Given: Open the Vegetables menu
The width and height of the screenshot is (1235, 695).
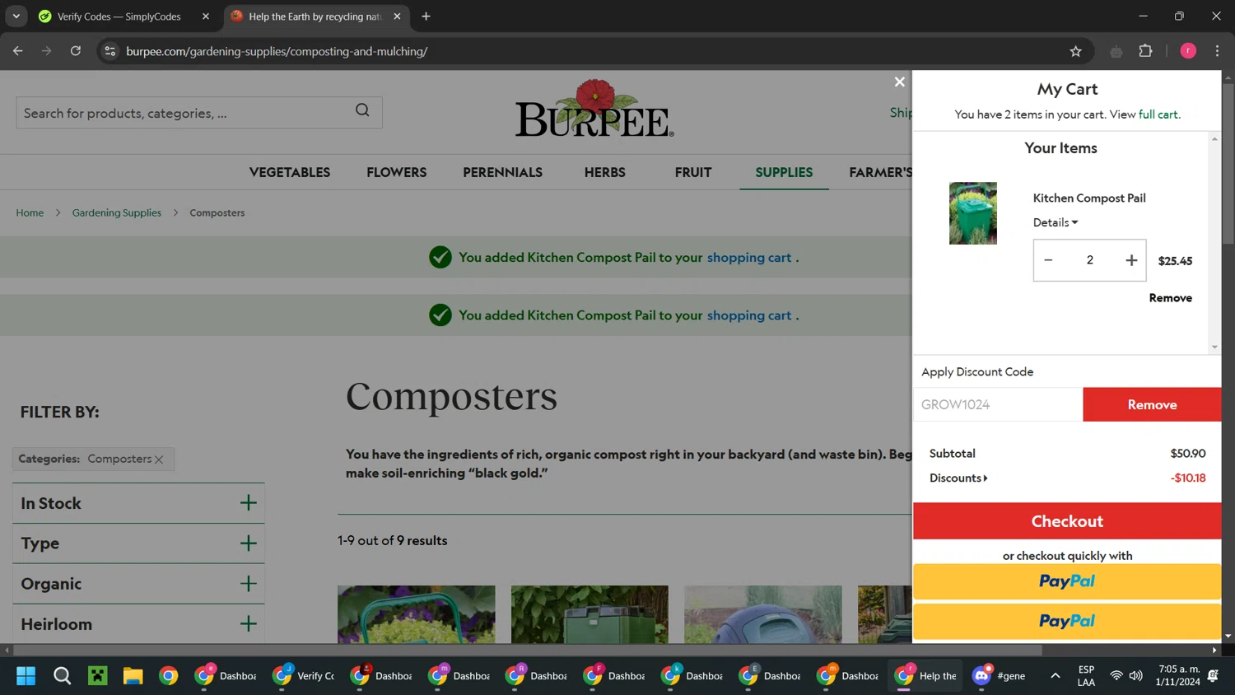Looking at the screenshot, I should point(290,172).
